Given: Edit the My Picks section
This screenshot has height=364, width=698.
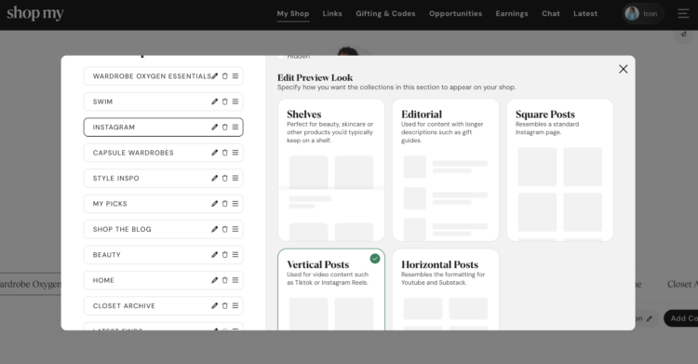Looking at the screenshot, I should click(x=215, y=204).
